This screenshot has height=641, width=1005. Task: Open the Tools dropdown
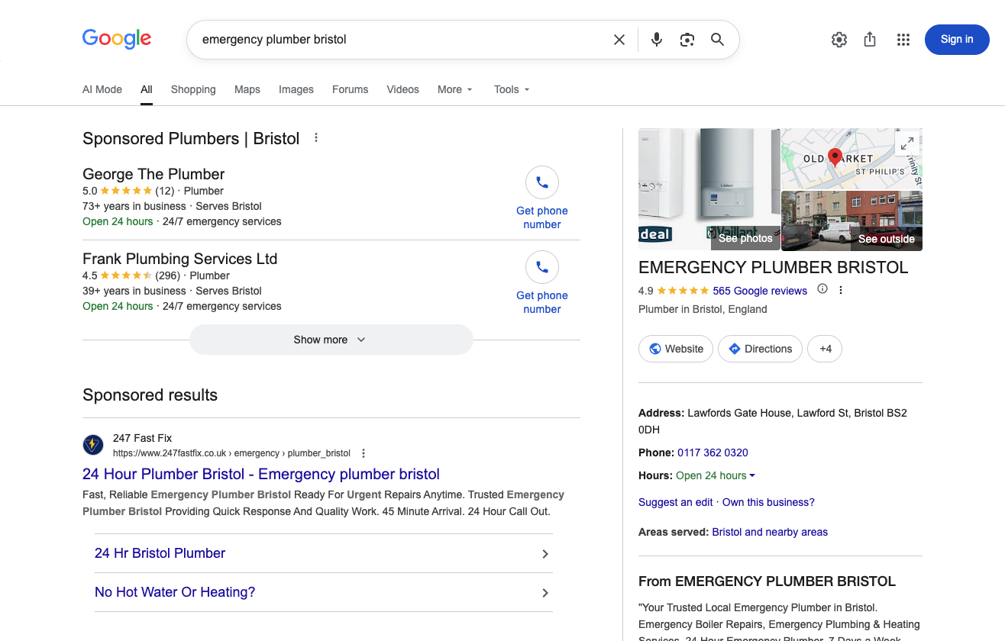(512, 89)
